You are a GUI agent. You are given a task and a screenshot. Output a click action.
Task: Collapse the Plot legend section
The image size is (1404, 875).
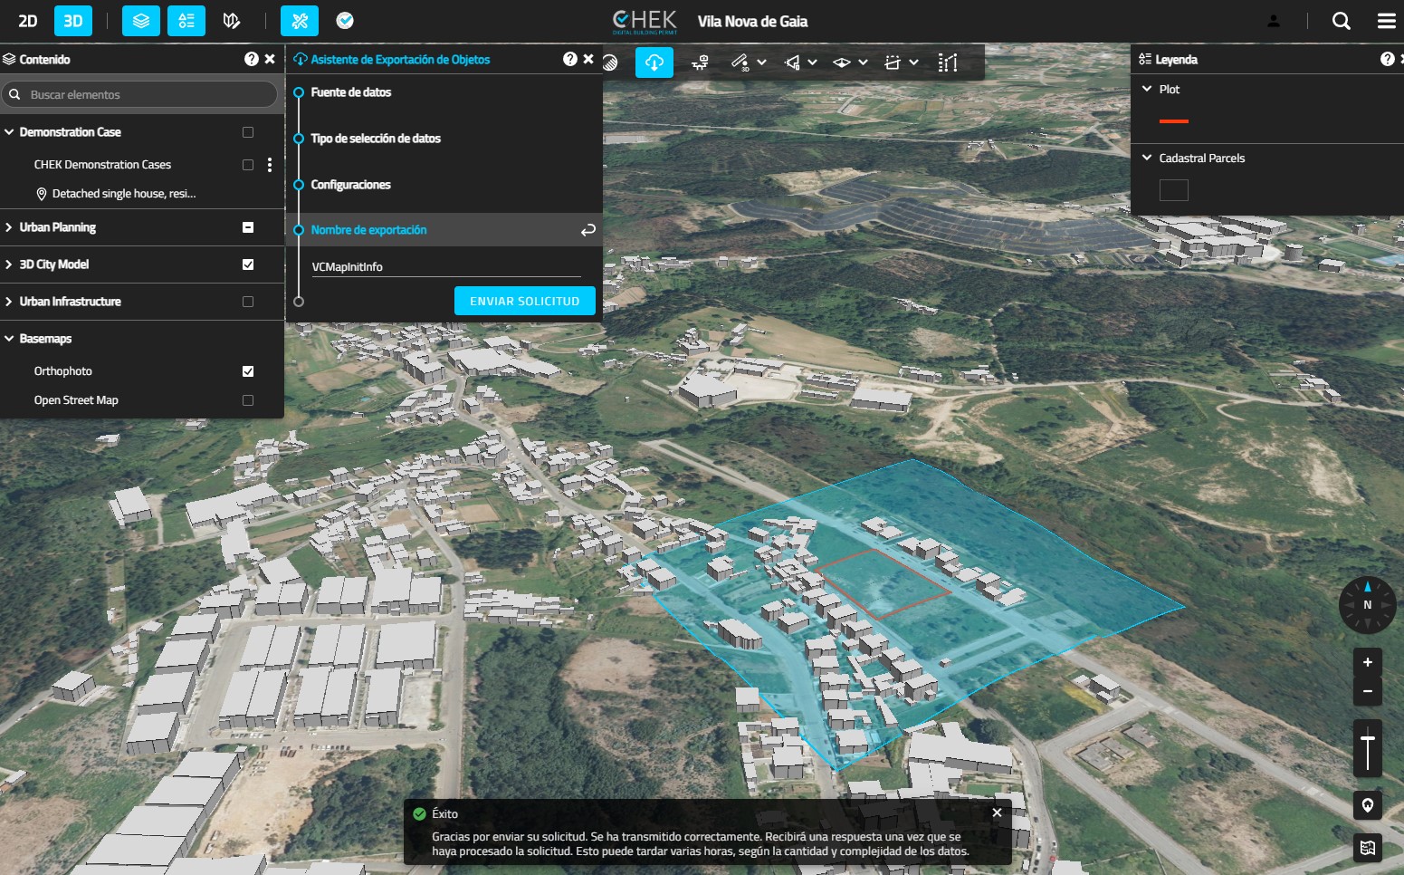[x=1147, y=89]
